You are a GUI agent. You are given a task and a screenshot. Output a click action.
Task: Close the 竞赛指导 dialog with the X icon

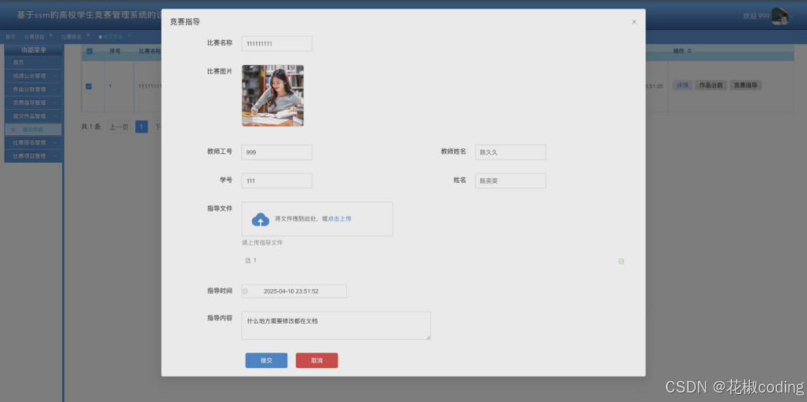pos(634,22)
